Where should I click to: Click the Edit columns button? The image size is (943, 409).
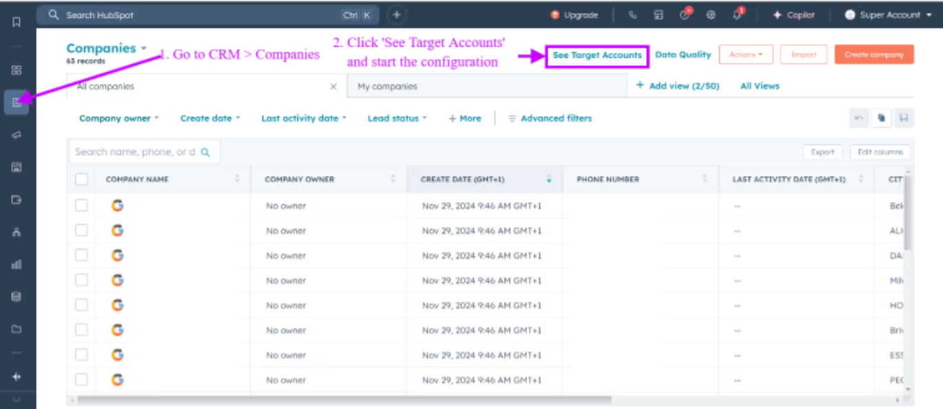coord(880,153)
